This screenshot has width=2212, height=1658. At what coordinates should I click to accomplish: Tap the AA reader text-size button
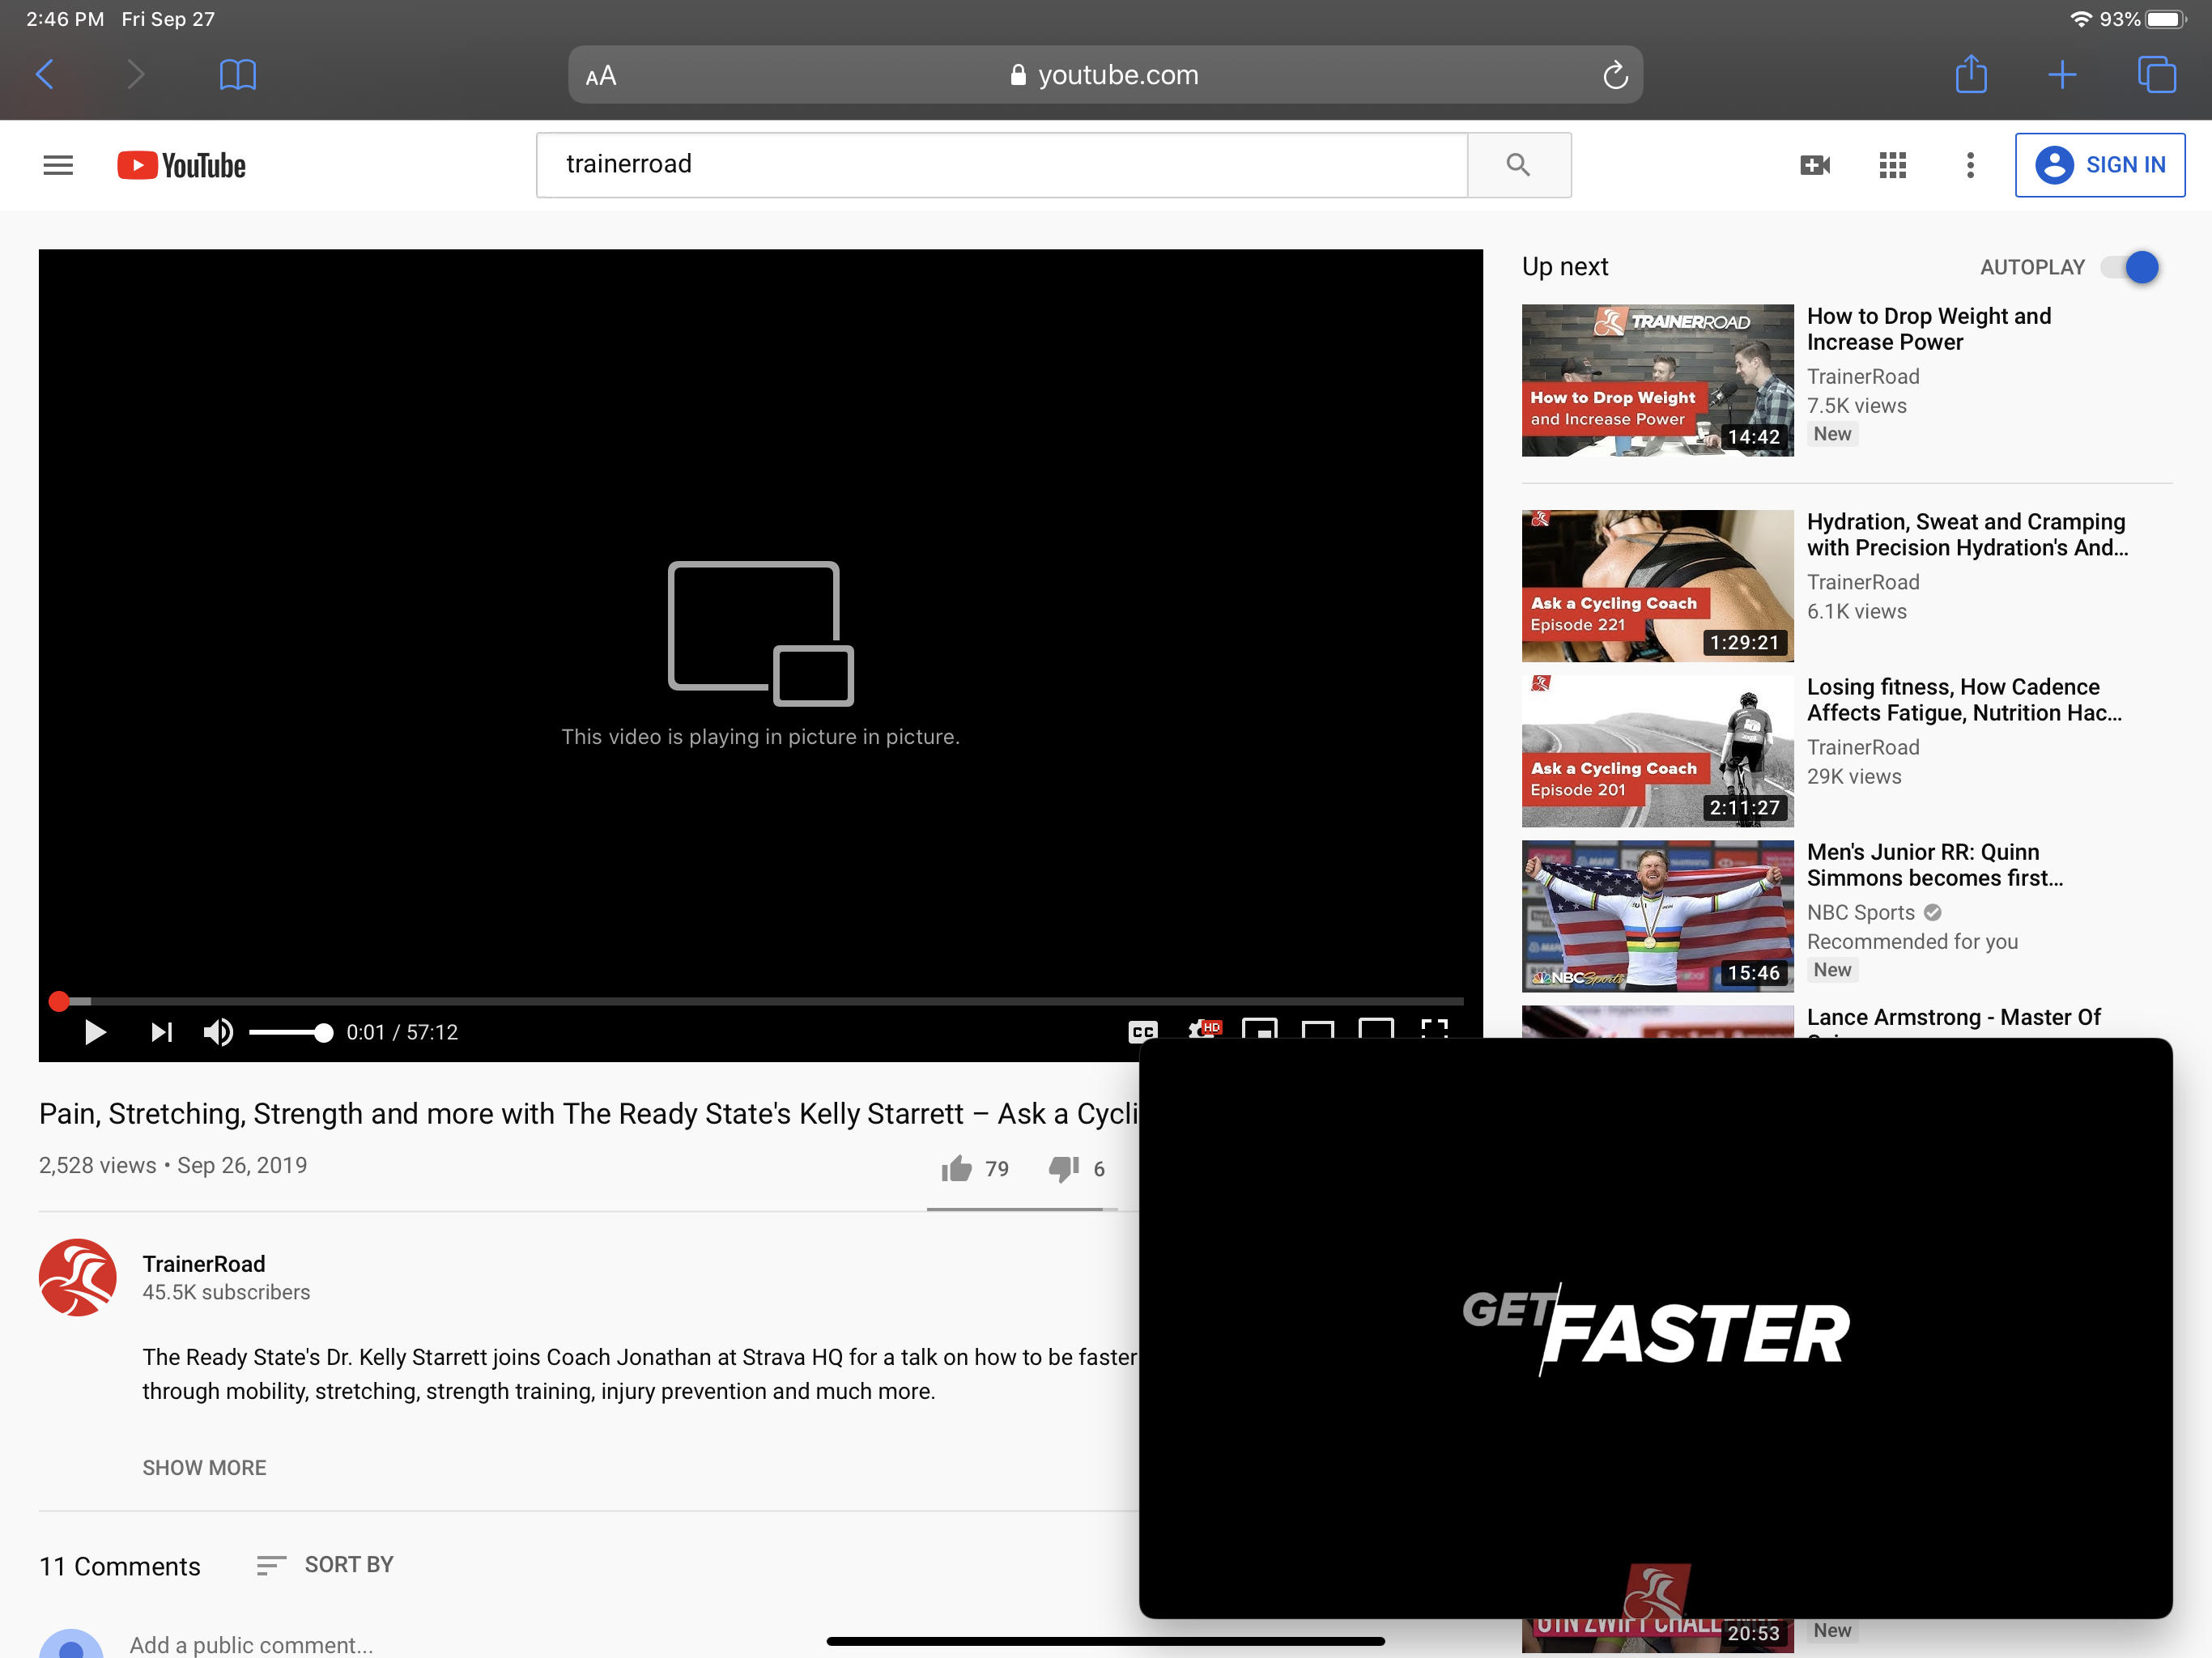coord(601,76)
